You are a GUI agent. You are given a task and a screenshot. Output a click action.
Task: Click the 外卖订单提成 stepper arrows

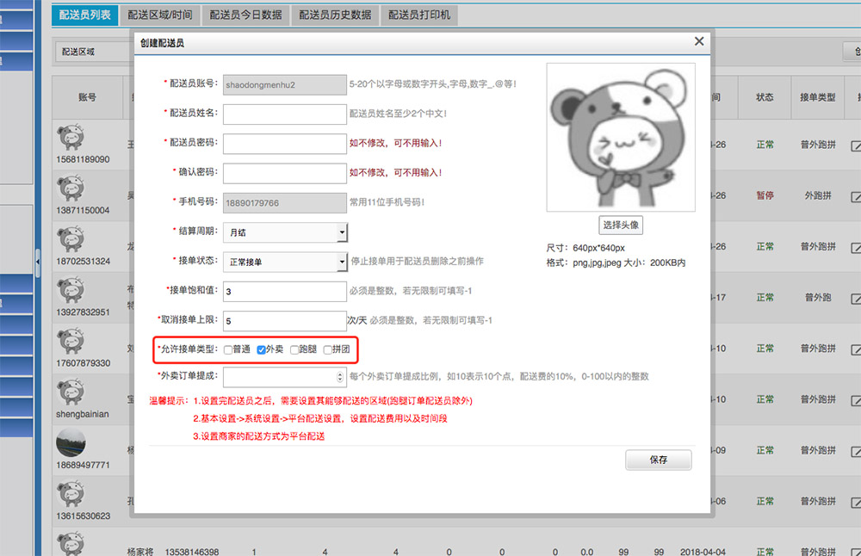tap(341, 376)
